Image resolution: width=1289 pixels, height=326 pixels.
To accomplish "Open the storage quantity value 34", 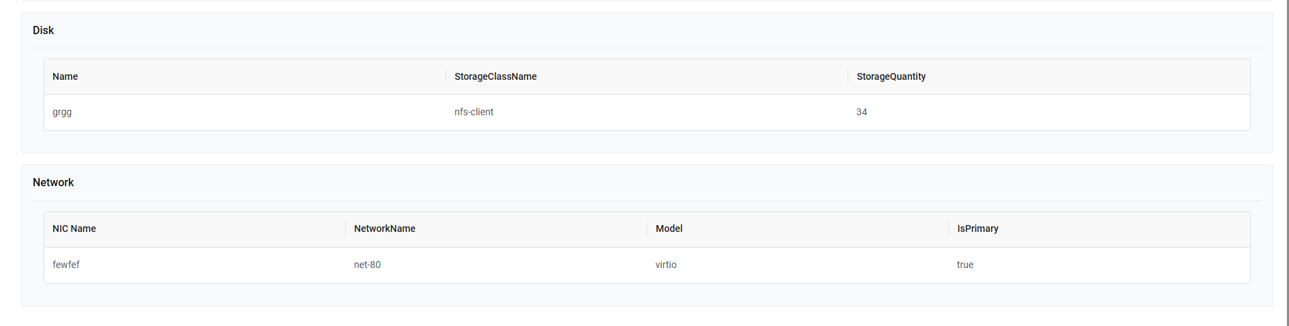I will [862, 112].
